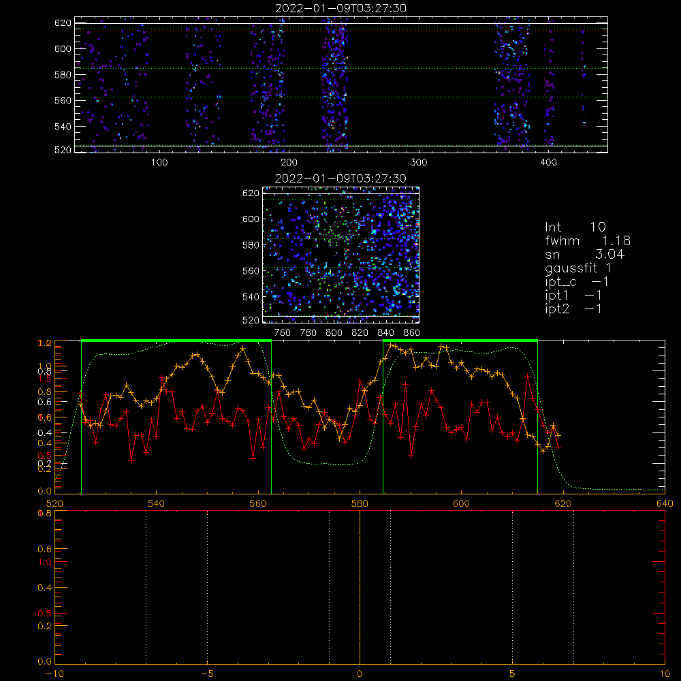Click x-axis label 800 under the middle image
681x681 pixels.
[334, 333]
